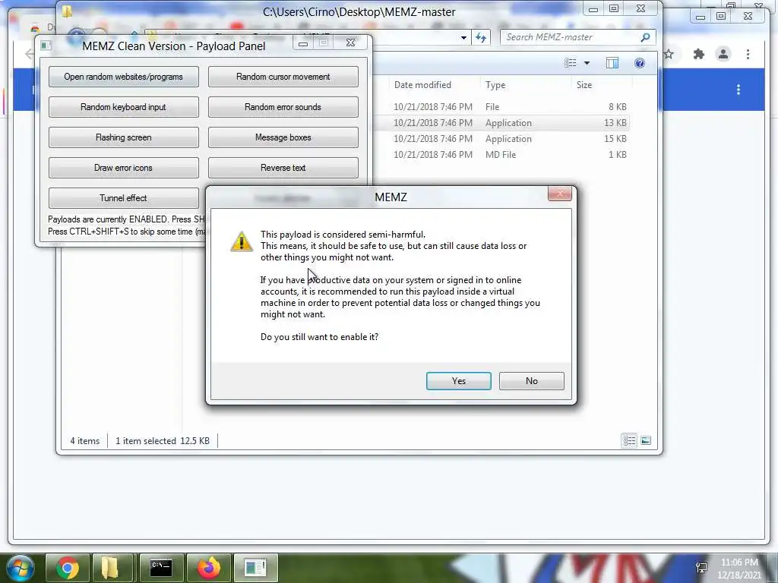Sort by Date modified column
The height and width of the screenshot is (583, 778).
(422, 85)
